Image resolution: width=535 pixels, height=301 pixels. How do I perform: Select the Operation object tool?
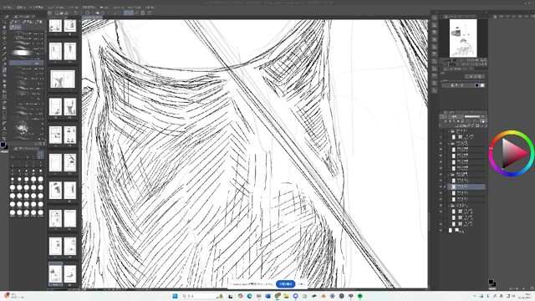tap(4, 33)
